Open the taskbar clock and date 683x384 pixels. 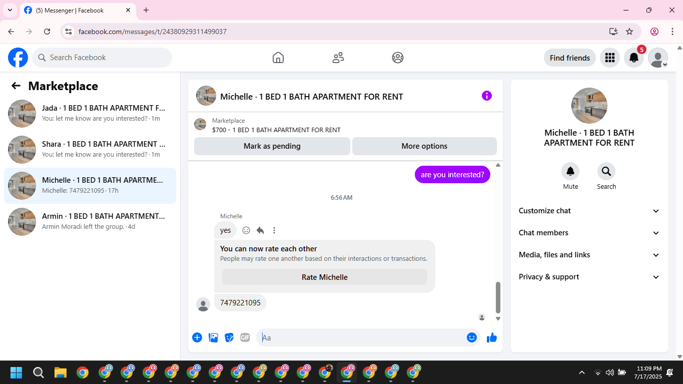coord(648,372)
